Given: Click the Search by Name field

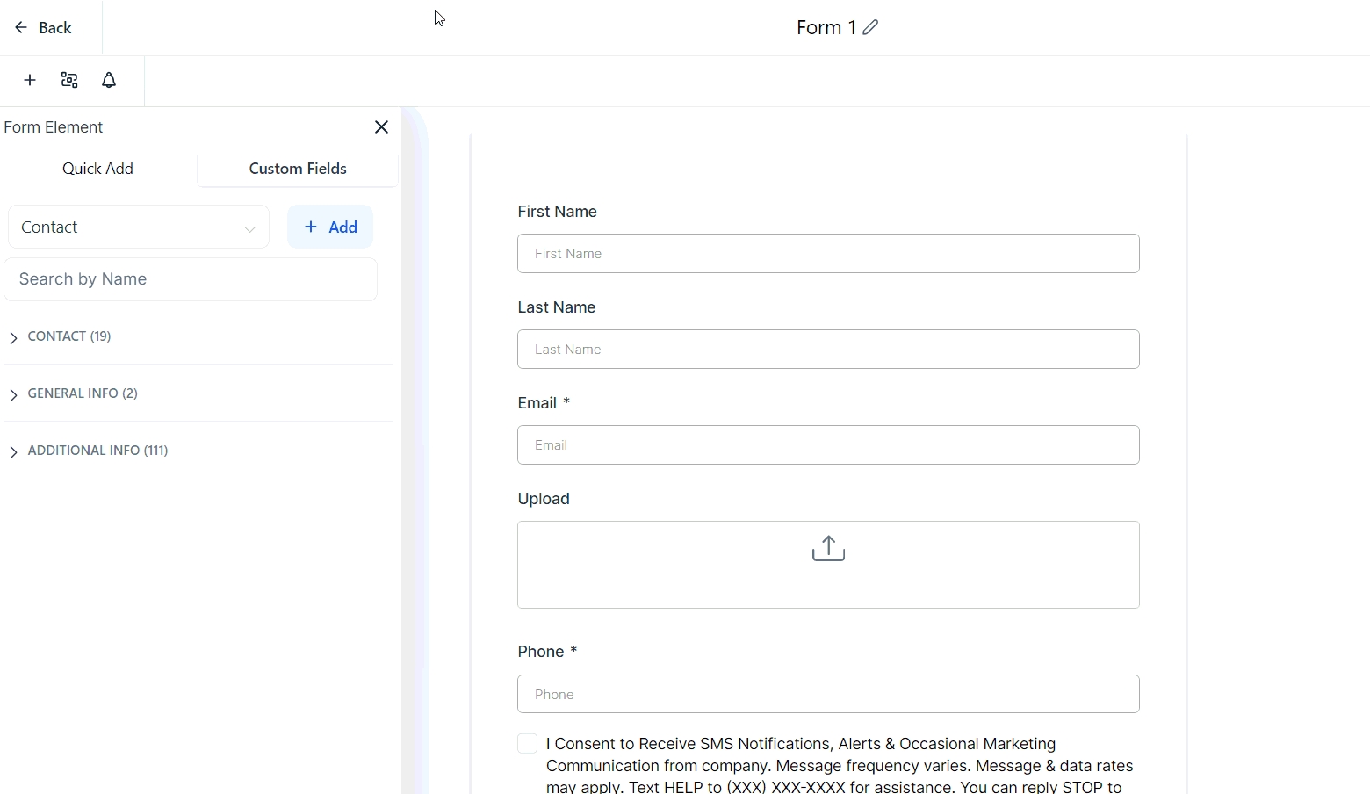Looking at the screenshot, I should tap(191, 279).
